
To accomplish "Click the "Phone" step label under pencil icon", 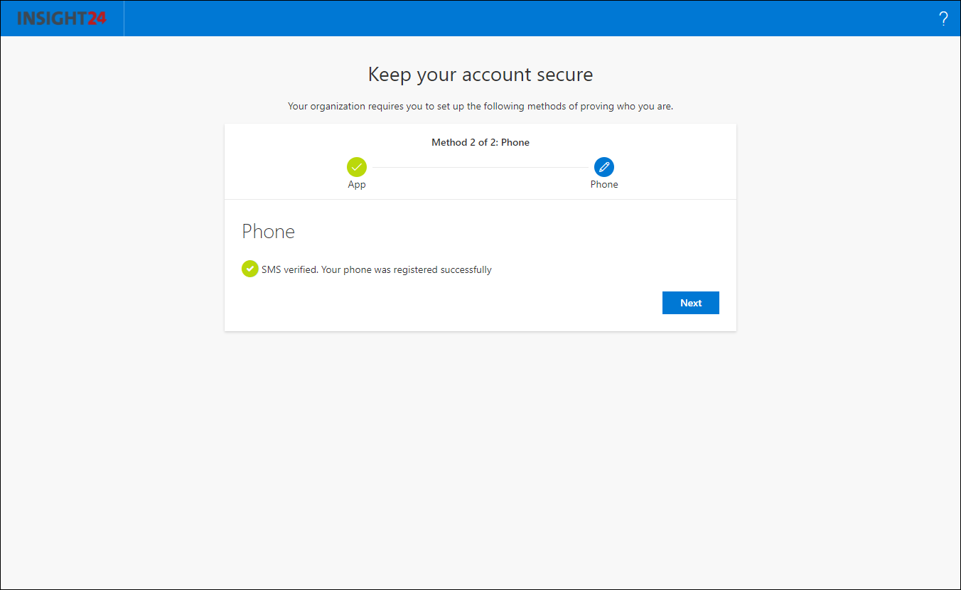I will point(604,184).
